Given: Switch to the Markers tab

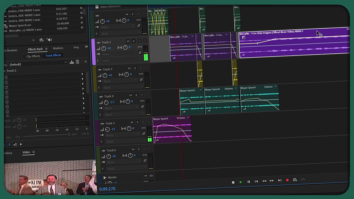Looking at the screenshot, I should (58, 48).
